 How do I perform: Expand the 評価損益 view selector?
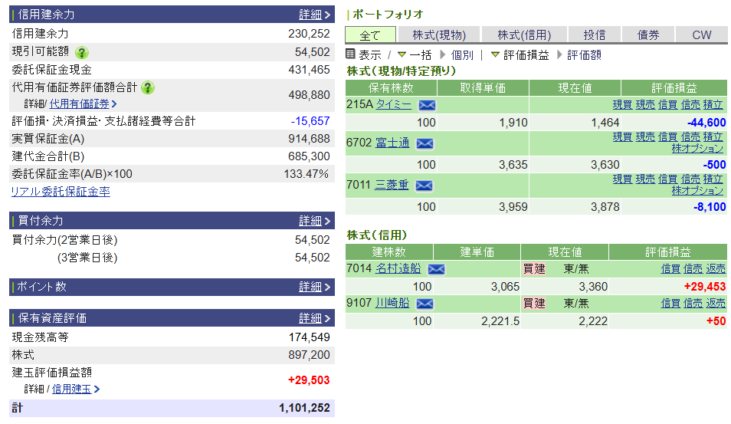(x=495, y=54)
